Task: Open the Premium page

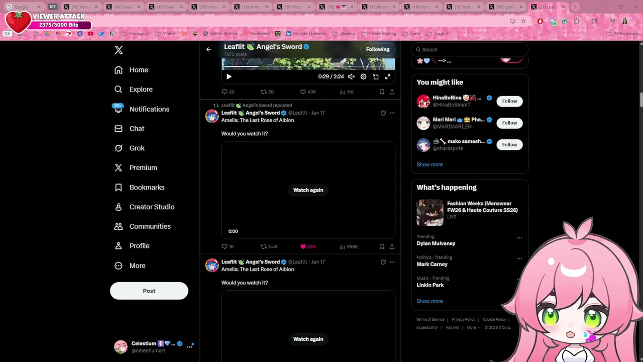Action: [x=136, y=167]
